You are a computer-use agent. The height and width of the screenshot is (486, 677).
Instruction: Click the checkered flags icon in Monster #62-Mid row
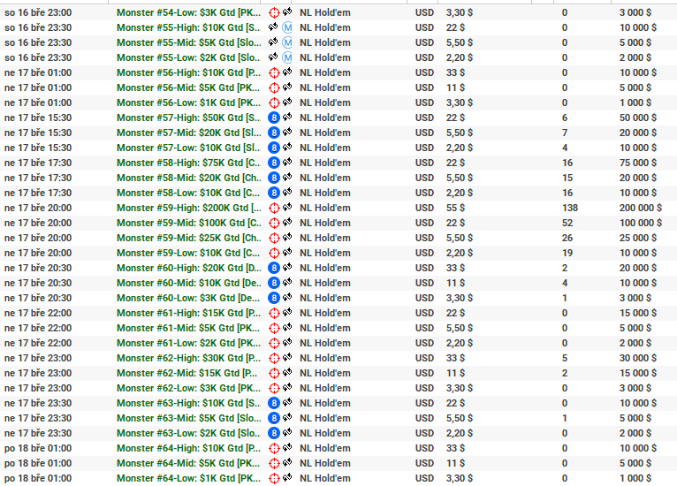[x=287, y=373]
